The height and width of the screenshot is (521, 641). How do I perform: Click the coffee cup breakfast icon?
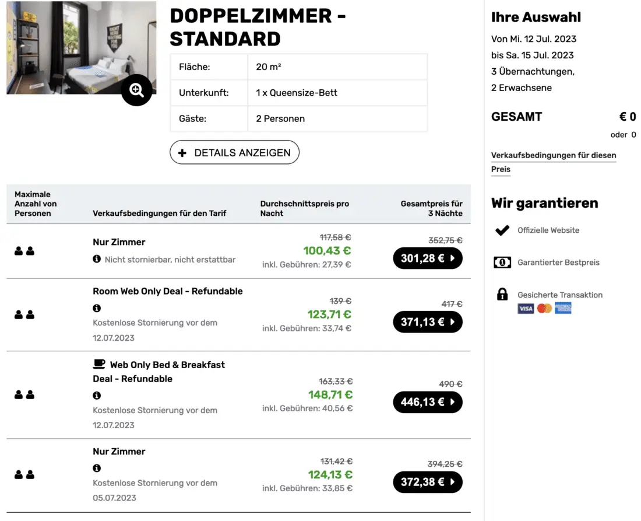pyautogui.click(x=99, y=364)
